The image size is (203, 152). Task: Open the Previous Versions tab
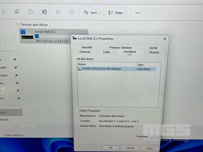[x=120, y=48]
